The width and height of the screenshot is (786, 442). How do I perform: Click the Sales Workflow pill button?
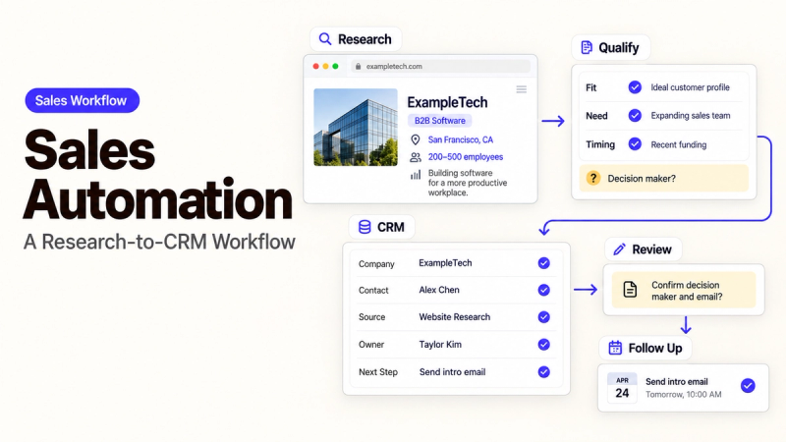83,100
